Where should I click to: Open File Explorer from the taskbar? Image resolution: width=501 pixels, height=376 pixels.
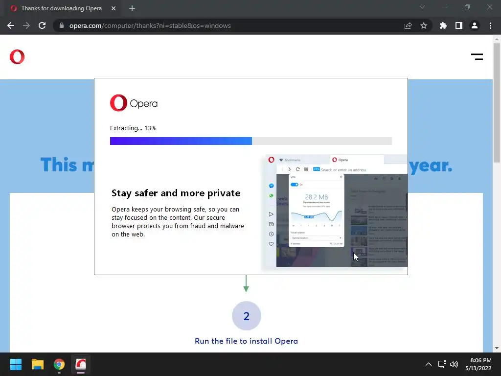coord(37,364)
